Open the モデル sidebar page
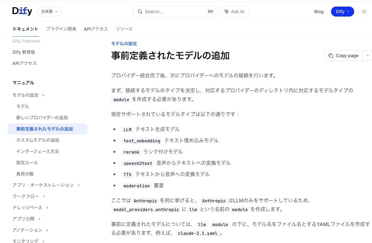372x243 pixels. [x=23, y=107]
